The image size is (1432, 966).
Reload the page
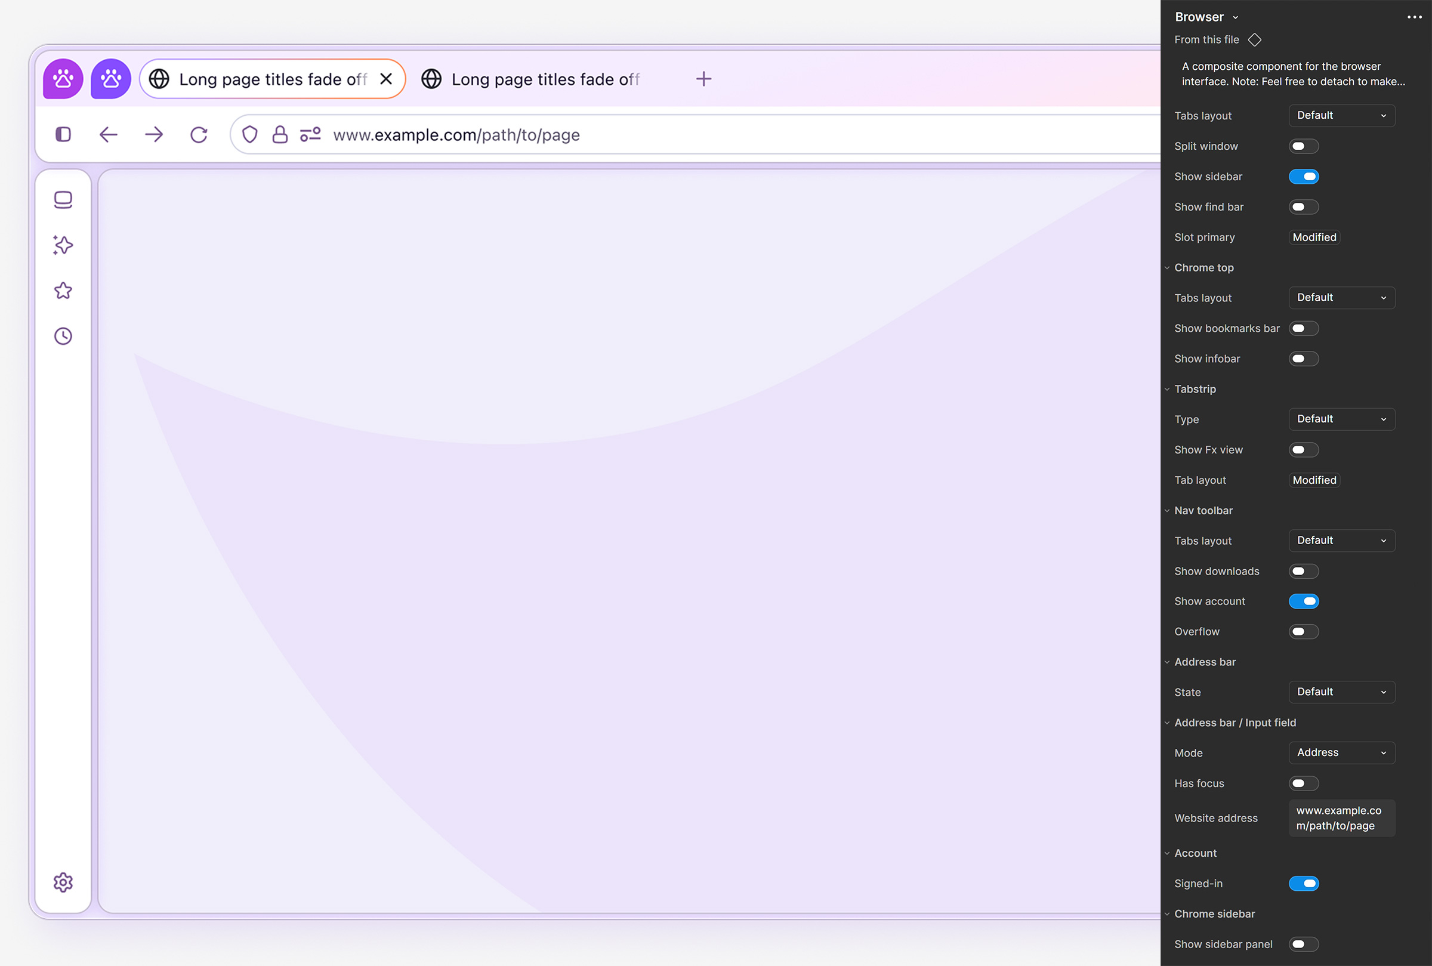(199, 134)
